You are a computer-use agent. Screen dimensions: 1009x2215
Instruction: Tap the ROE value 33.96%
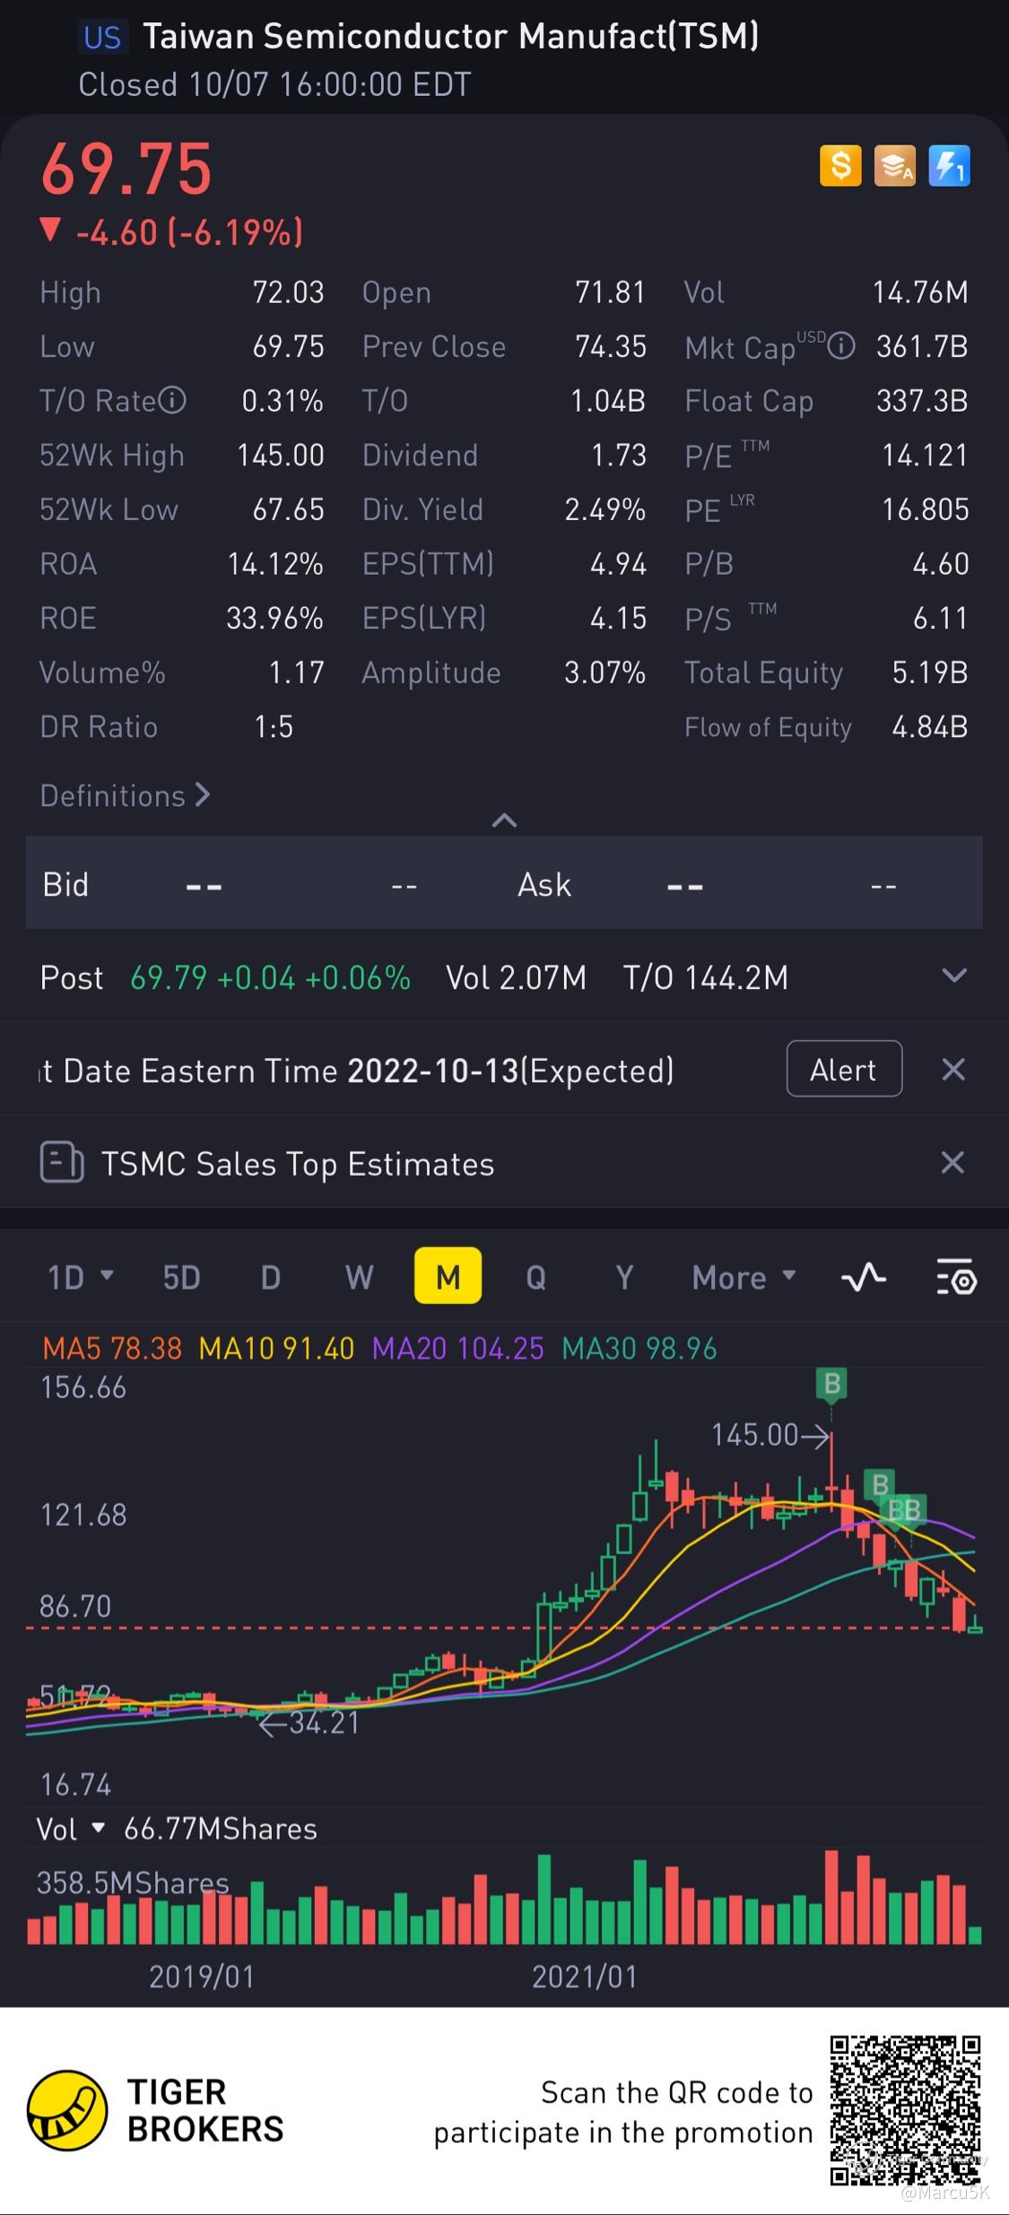pyautogui.click(x=274, y=618)
